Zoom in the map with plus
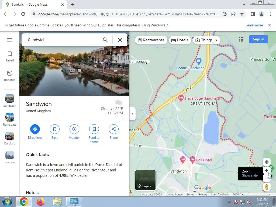This screenshot has height=207, width=276. [x=267, y=171]
